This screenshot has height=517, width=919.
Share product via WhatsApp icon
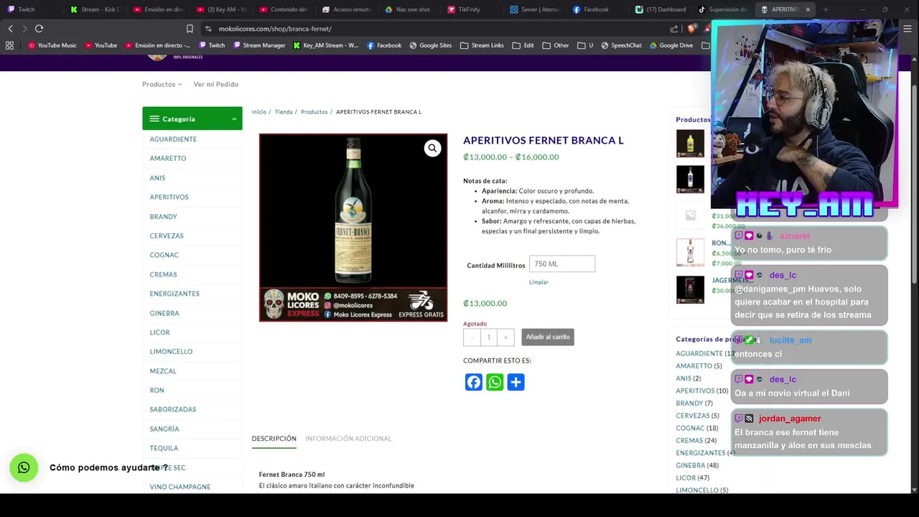[x=495, y=382]
